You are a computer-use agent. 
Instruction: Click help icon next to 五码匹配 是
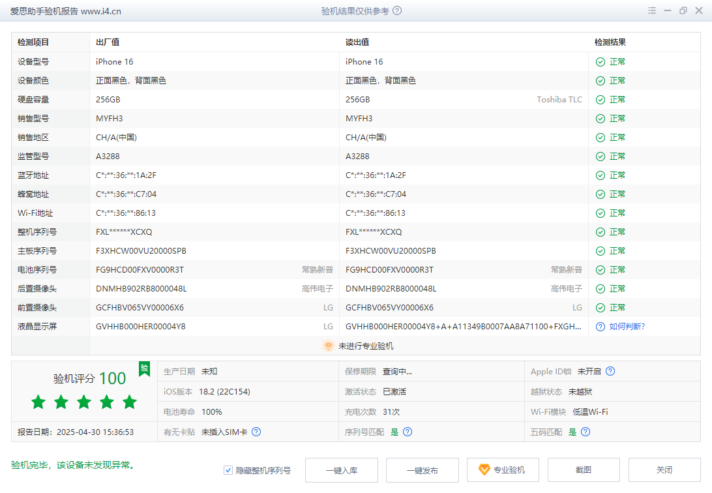(x=586, y=432)
